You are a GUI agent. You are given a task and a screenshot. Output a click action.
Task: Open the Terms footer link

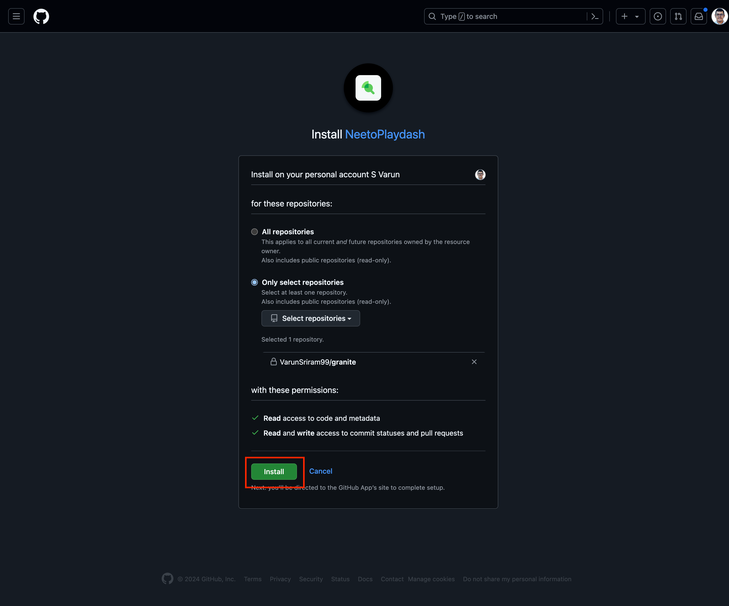click(253, 579)
